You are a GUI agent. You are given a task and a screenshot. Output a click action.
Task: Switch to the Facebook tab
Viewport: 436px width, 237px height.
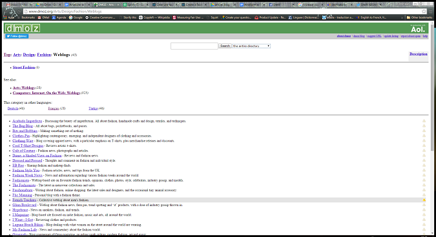point(280,5)
